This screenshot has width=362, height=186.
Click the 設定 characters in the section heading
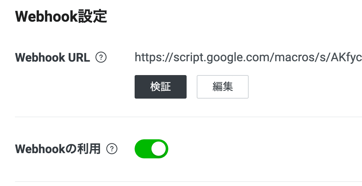93,17
